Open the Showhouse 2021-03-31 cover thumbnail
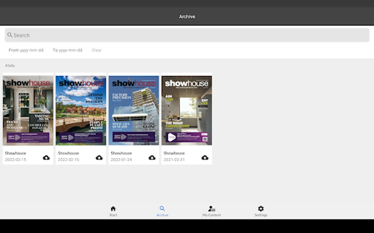Viewport: 374px width, 233px height. click(x=187, y=110)
